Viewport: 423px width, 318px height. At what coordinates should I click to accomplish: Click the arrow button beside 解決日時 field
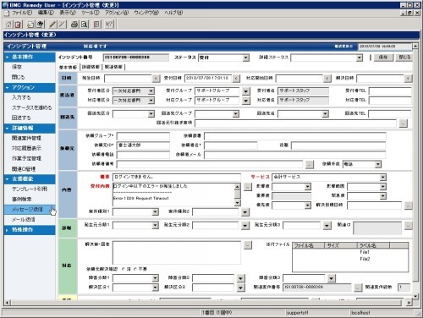point(408,79)
